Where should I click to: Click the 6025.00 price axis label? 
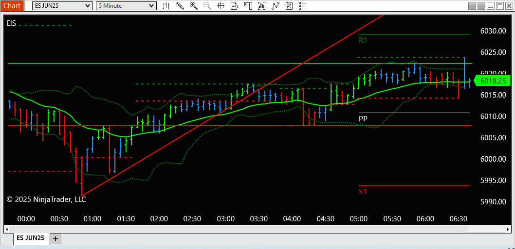coord(493,52)
